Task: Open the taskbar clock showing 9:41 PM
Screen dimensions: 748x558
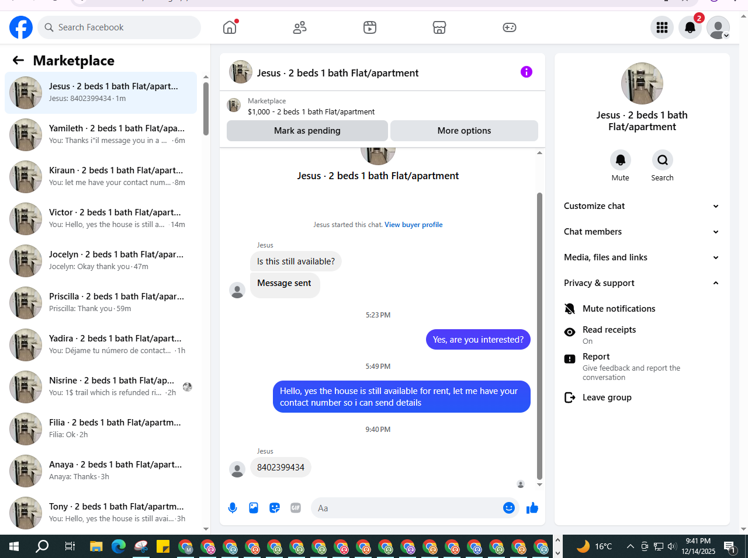Action: click(698, 546)
